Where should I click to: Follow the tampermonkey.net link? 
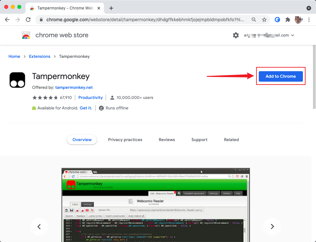pos(74,87)
